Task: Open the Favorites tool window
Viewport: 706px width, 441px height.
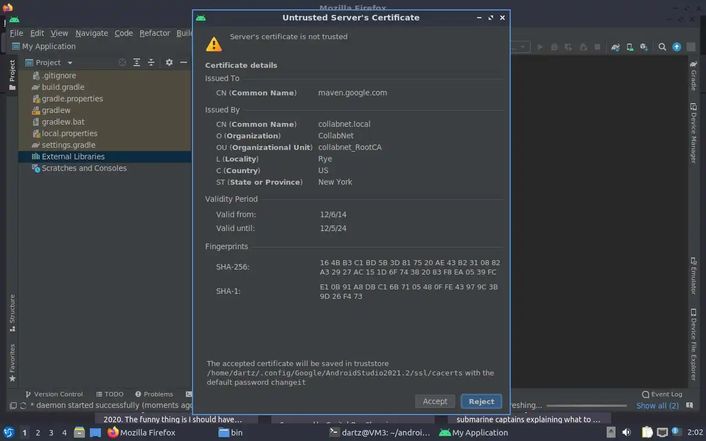Action: tap(12, 363)
